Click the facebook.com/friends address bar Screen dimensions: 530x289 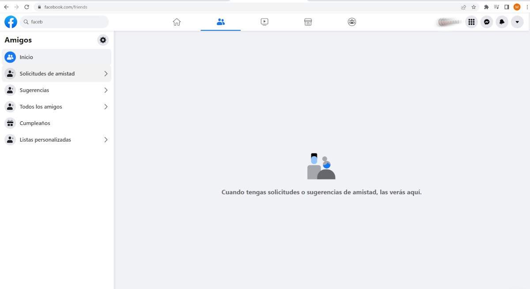pos(247,7)
